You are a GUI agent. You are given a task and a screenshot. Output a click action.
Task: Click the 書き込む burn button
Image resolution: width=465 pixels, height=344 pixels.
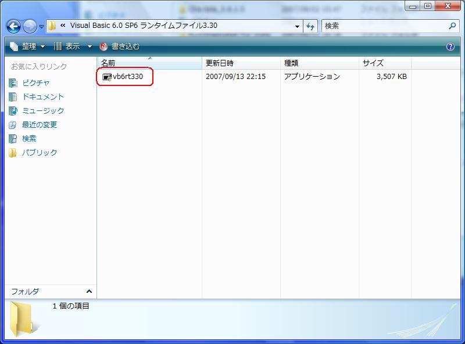tap(120, 46)
